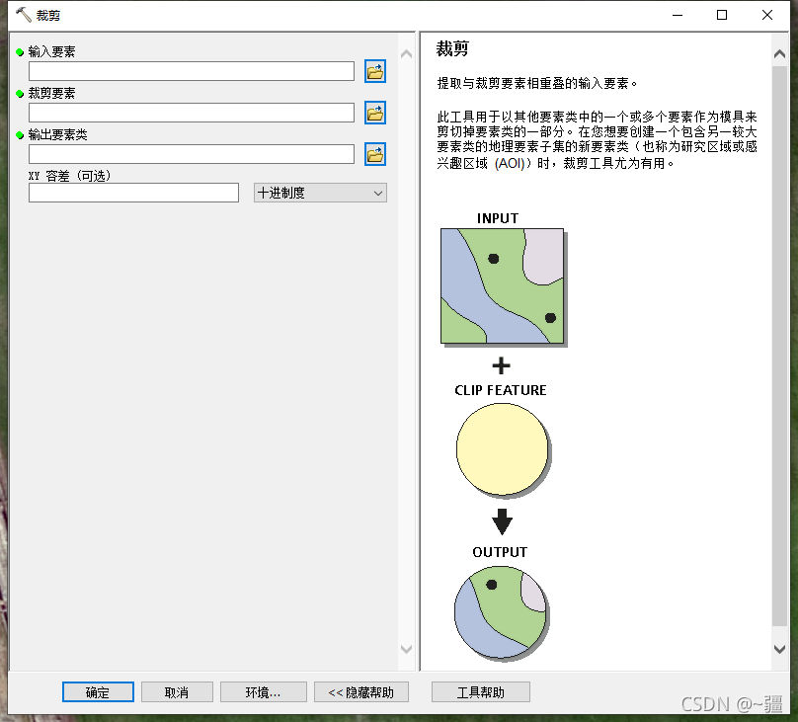This screenshot has width=798, height=722.
Task: Click the 输出要素类 text field
Action: click(192, 154)
